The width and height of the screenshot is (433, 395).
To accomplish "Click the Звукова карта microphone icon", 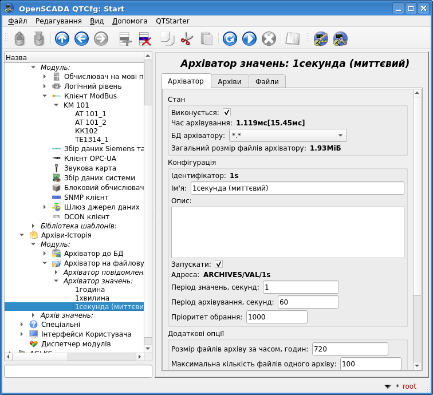I will tap(56, 168).
